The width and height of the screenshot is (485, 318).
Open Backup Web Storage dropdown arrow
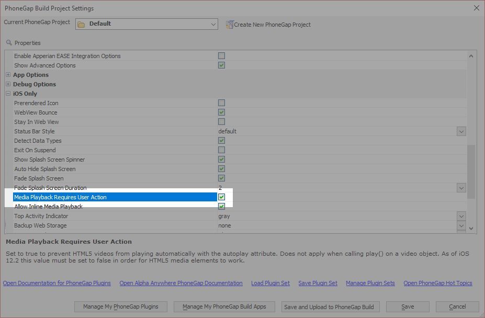(x=461, y=225)
